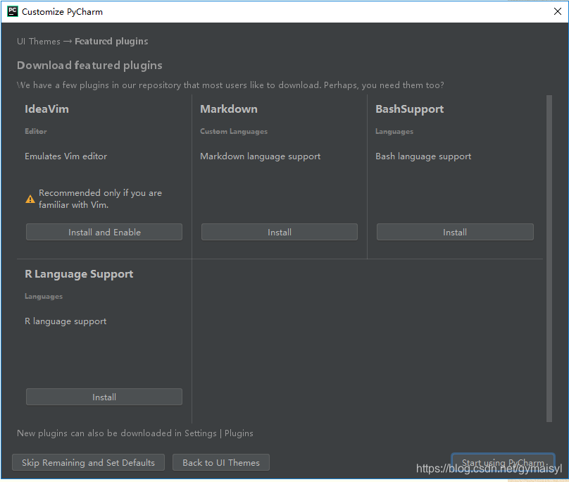Click the Vim warning triangle icon
The image size is (569, 482).
click(30, 199)
